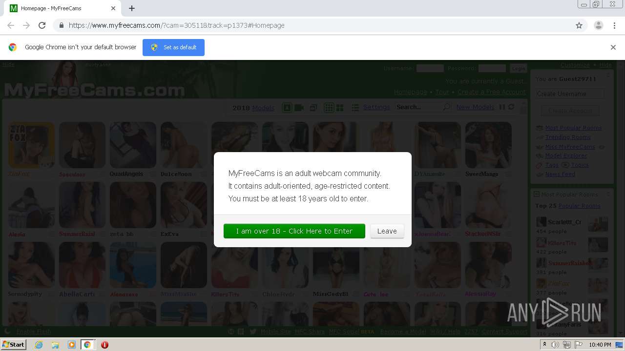The image size is (625, 351).
Task: Click the Twitter bird icon in footer
Action: click(252, 331)
